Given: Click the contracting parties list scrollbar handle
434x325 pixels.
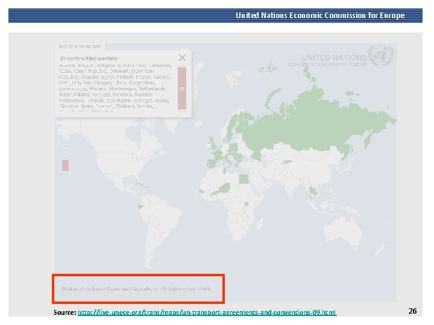Looking at the screenshot, I should click(x=182, y=88).
